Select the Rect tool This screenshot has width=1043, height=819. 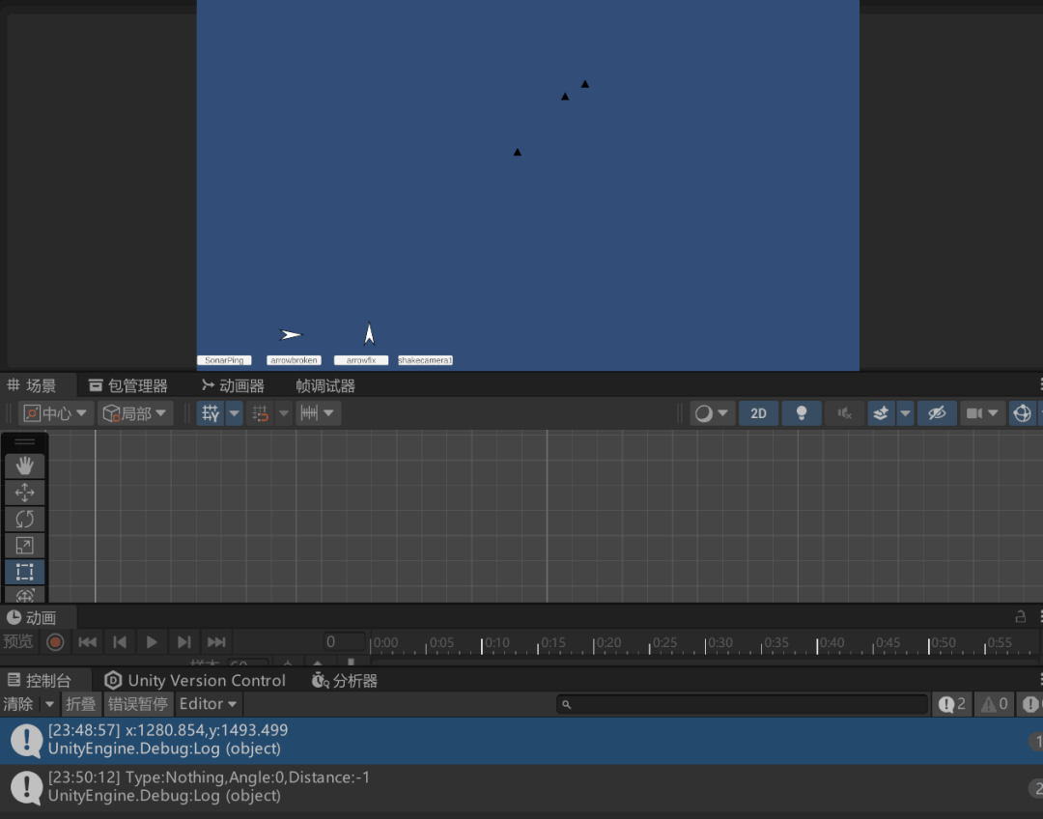(x=24, y=572)
